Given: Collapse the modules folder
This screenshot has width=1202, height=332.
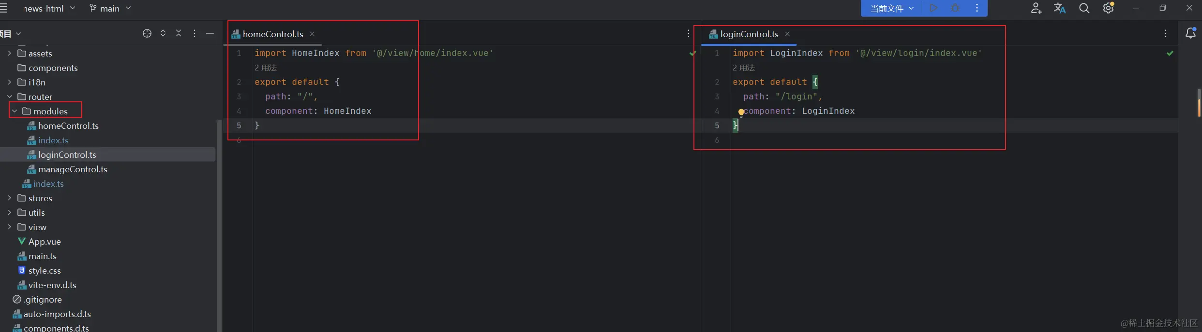Looking at the screenshot, I should pos(15,111).
